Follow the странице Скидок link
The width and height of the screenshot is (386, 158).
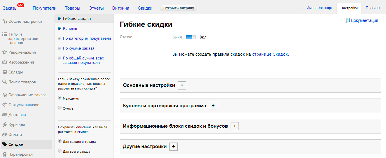pyautogui.click(x=270, y=54)
